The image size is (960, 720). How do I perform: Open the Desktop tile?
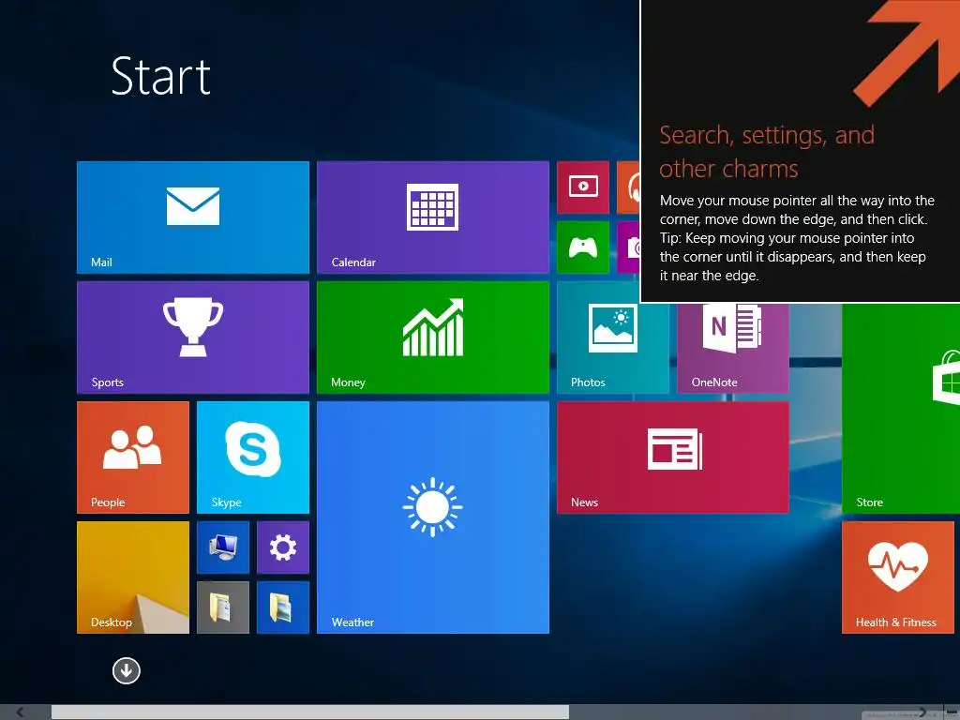coord(133,577)
